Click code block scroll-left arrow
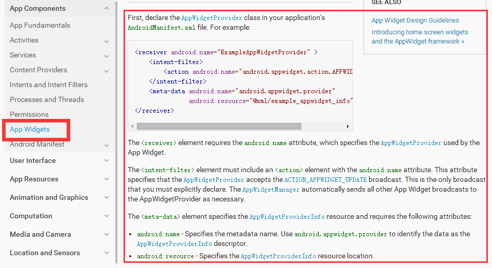The width and height of the screenshot is (492, 268). coord(132,126)
